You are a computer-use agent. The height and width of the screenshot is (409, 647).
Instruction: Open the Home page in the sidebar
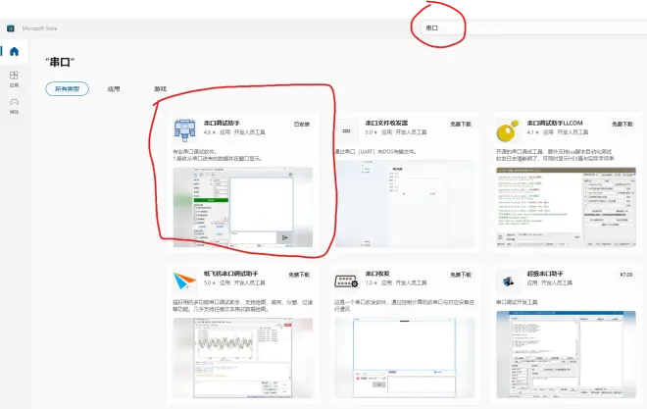tap(14, 51)
